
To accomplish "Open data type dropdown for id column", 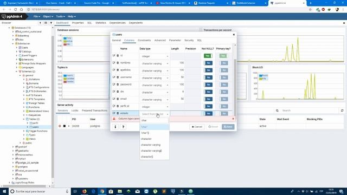I will coord(155,56).
